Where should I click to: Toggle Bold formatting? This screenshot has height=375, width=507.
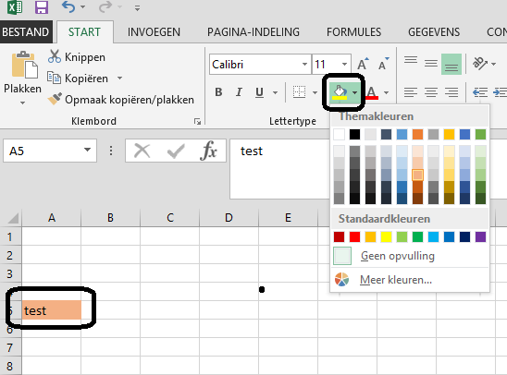point(218,92)
